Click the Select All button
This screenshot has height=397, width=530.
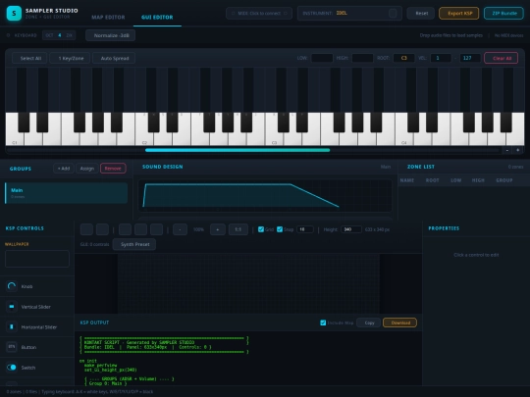(30, 58)
